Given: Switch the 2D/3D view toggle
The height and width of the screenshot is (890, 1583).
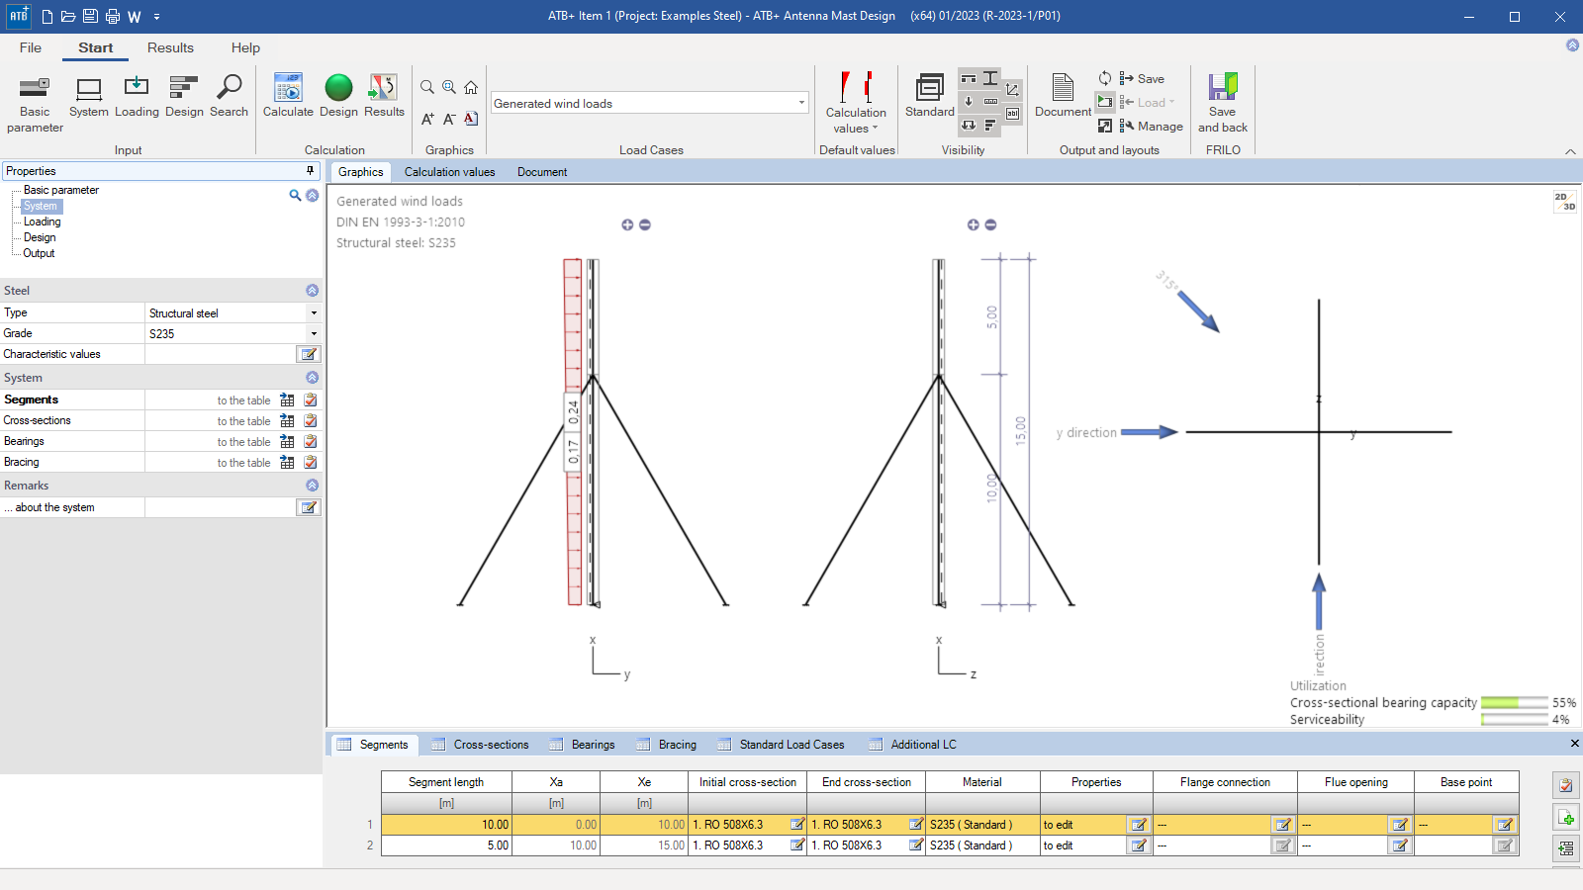Looking at the screenshot, I should [x=1564, y=202].
